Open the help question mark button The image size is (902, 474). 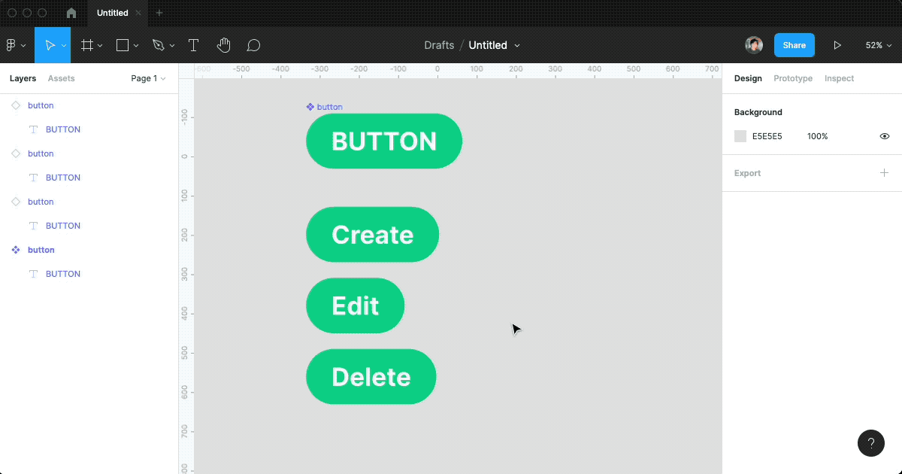coord(871,443)
